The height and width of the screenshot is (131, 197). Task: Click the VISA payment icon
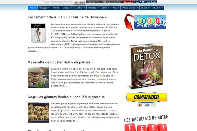point(147,105)
